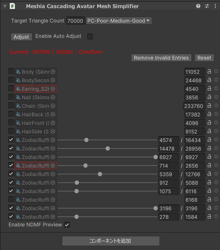This screenshot has width=220, height=250.
Task: Open the object picker for the Body field
Action: [53, 72]
